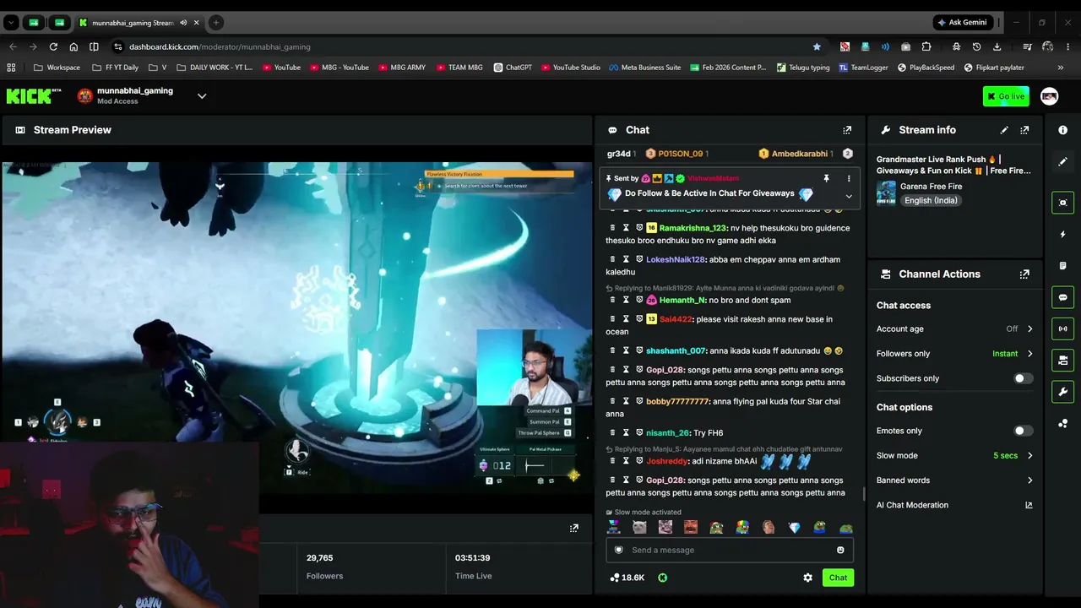Ban Sai4422 using the shield icon
1081x608 pixels.
(639, 319)
